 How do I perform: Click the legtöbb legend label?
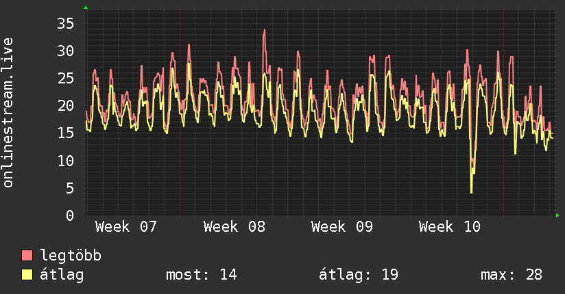pyautogui.click(x=71, y=255)
